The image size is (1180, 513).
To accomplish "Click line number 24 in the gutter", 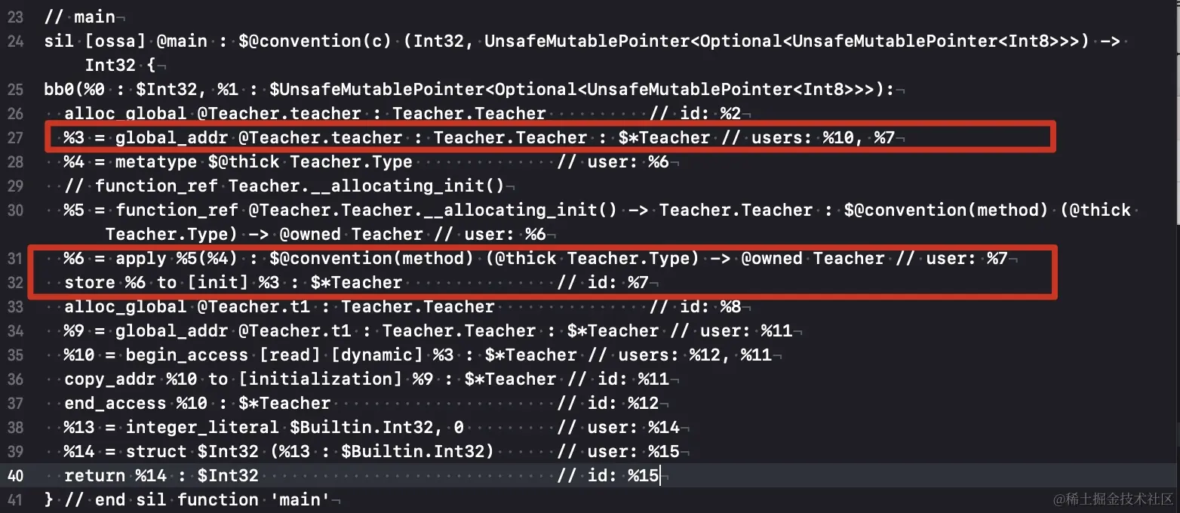I will click(x=16, y=41).
